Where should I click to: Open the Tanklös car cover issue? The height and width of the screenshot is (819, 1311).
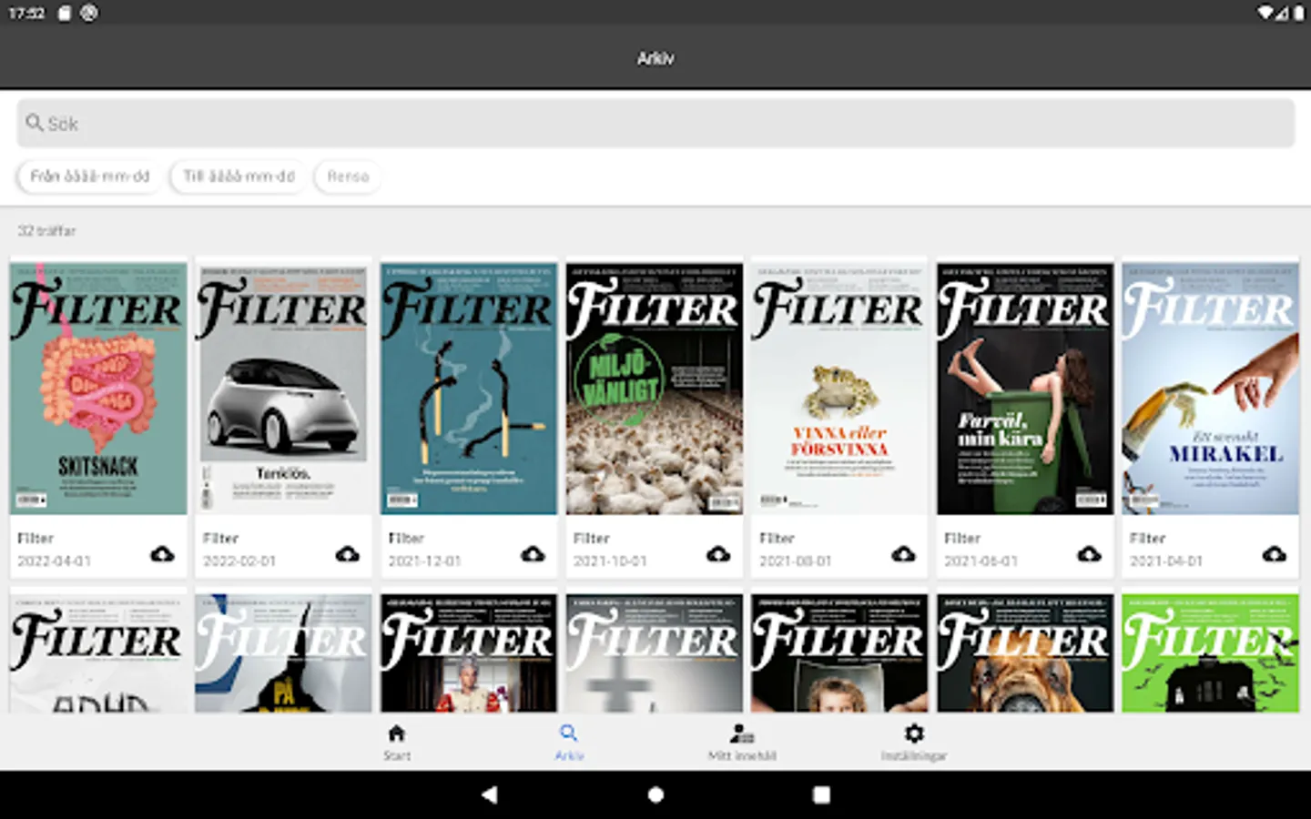coord(283,389)
